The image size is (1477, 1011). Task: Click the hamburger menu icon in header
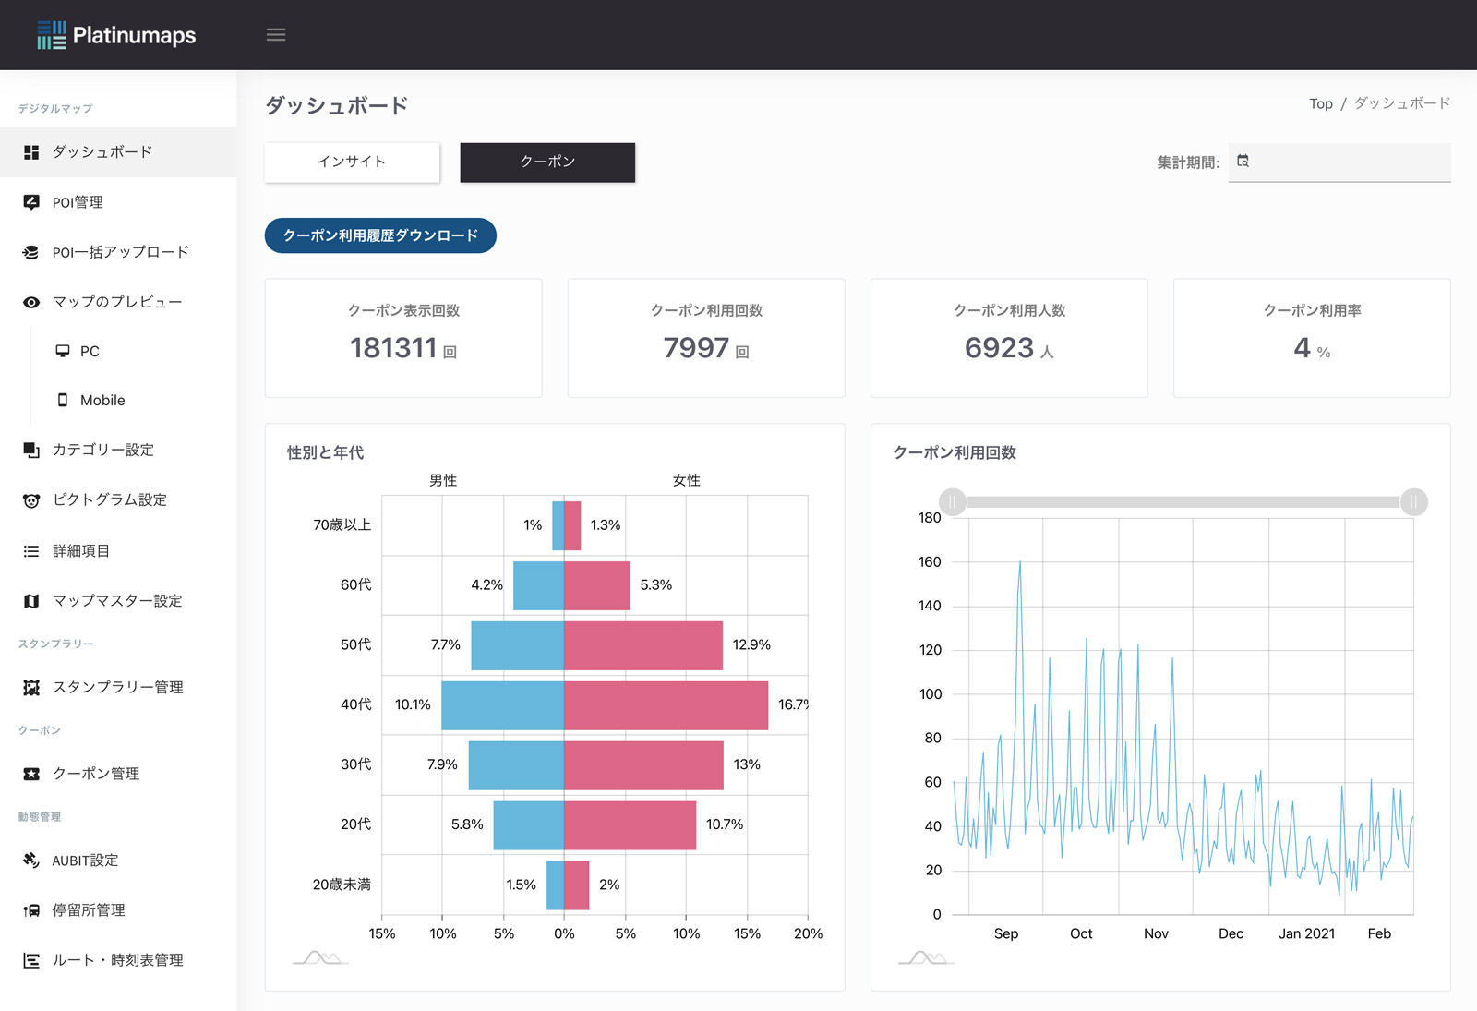click(275, 35)
